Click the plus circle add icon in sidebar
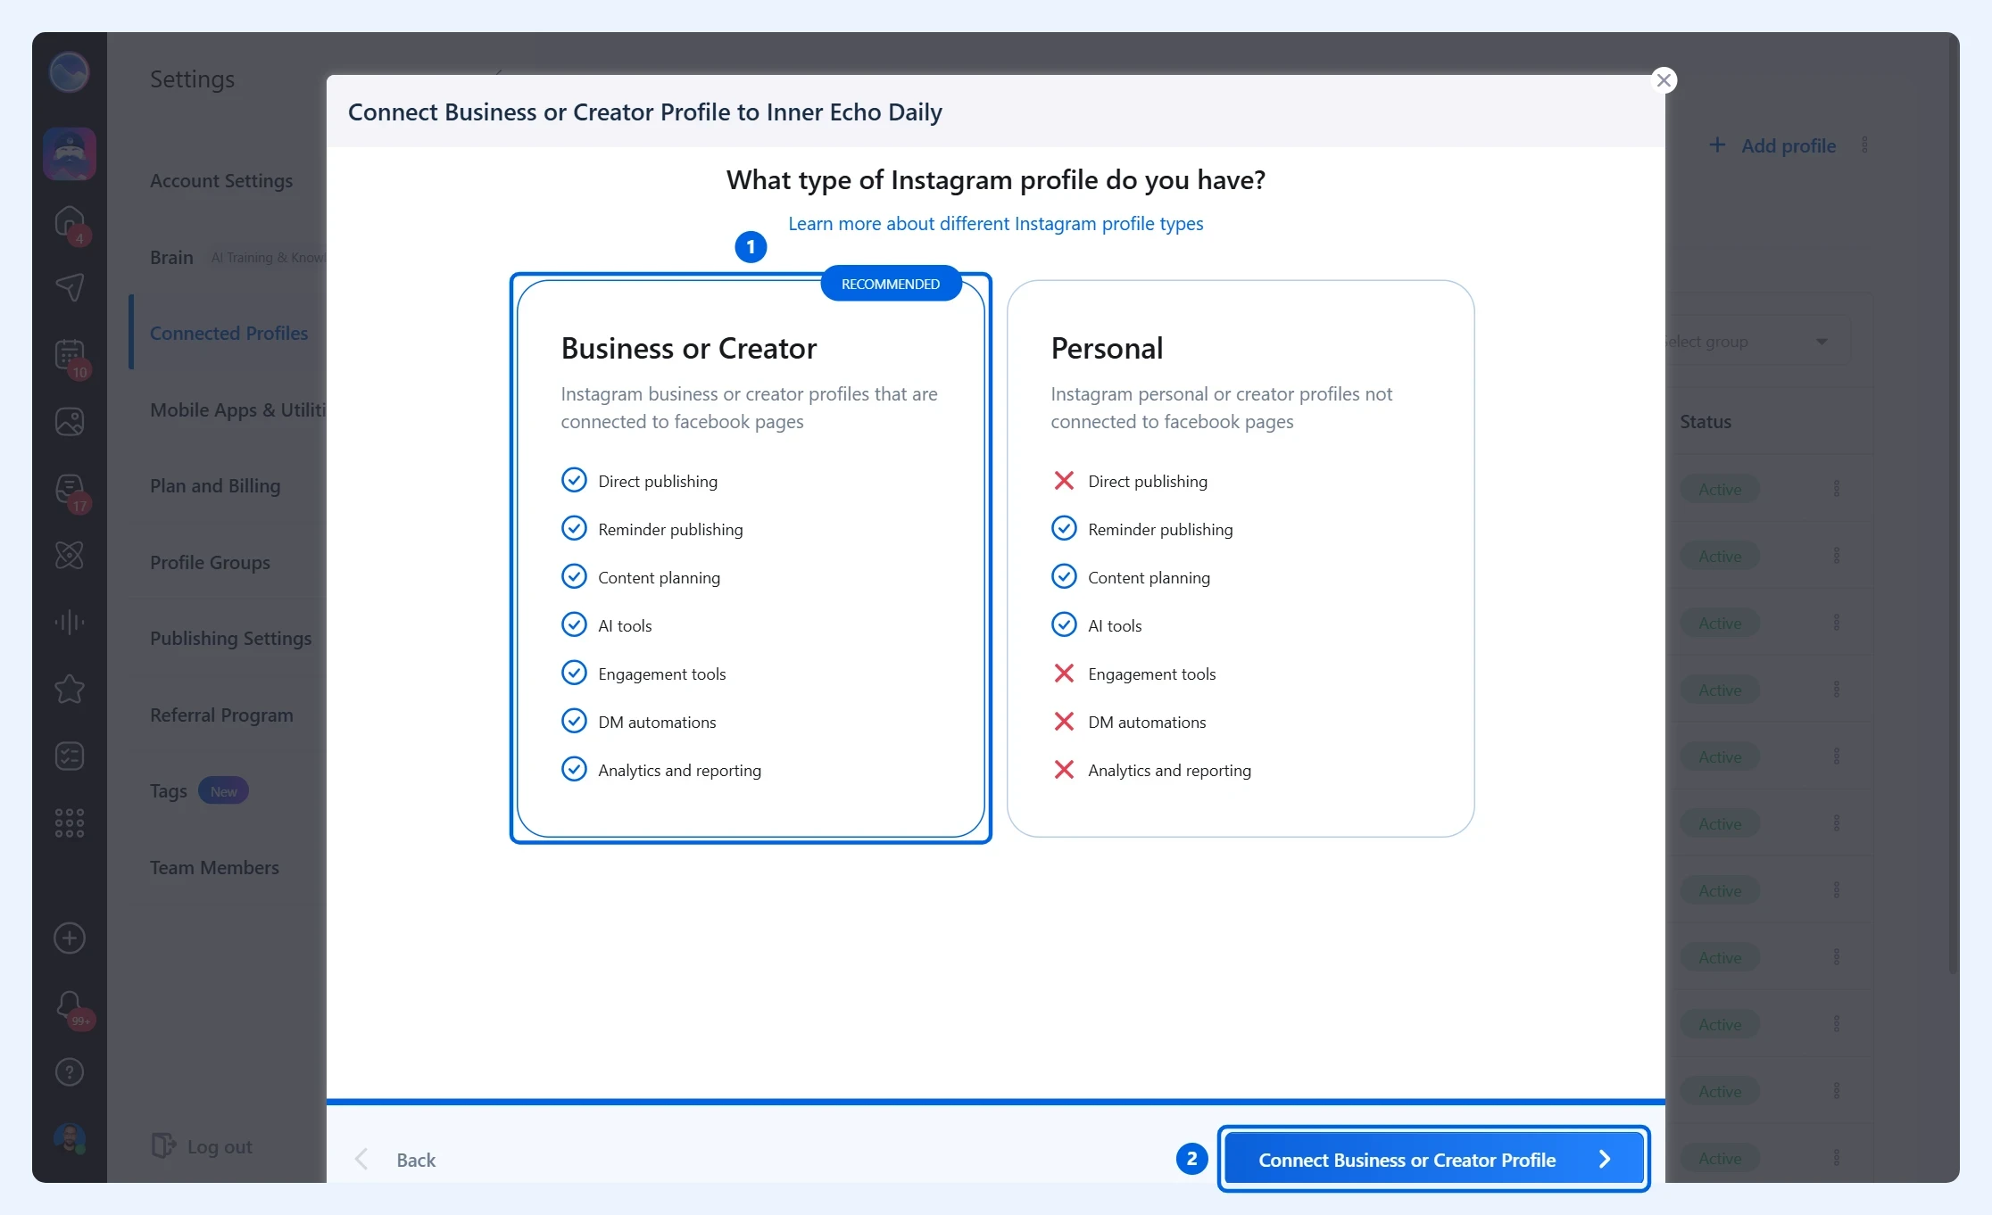This screenshot has width=1992, height=1215. point(70,938)
